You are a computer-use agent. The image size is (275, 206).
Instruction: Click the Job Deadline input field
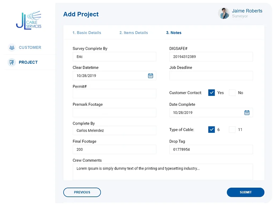pos(211,76)
